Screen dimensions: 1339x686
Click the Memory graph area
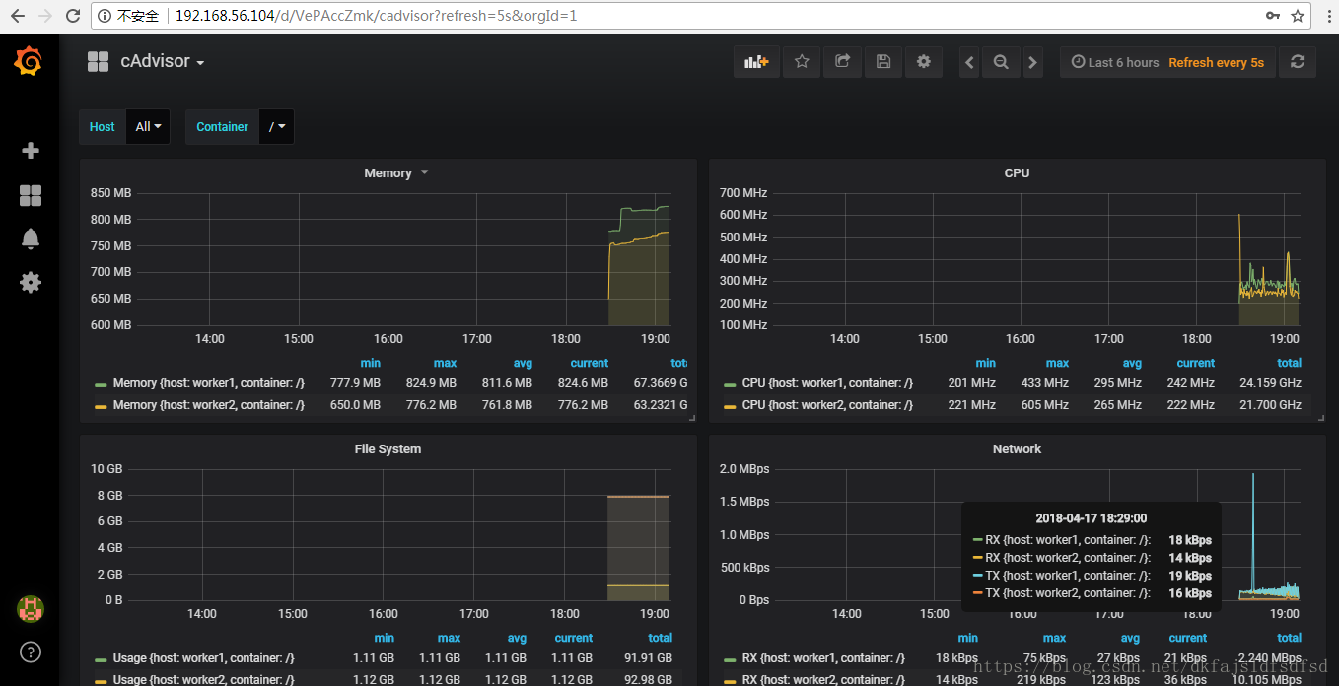[405, 258]
